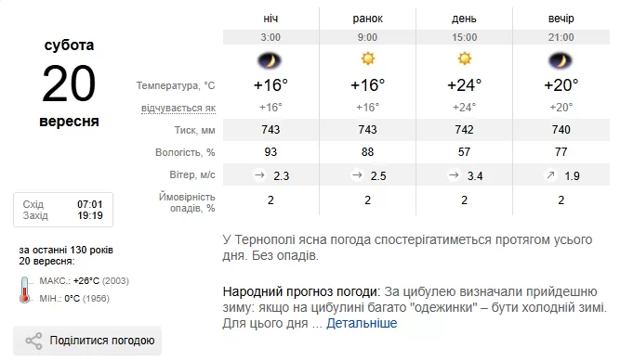Click the share icon beside Поділитися погодою
The image size is (620, 361).
click(x=33, y=341)
